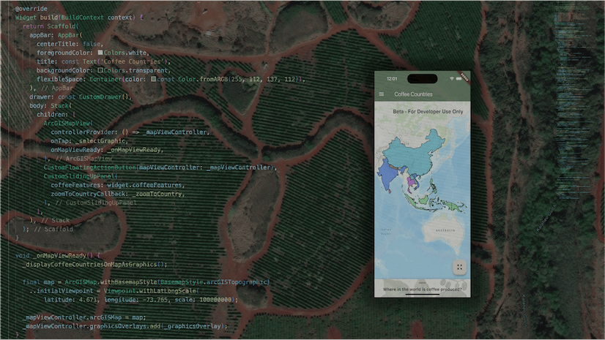
Task: Click the Australia label on the basemap
Action: 445,230
